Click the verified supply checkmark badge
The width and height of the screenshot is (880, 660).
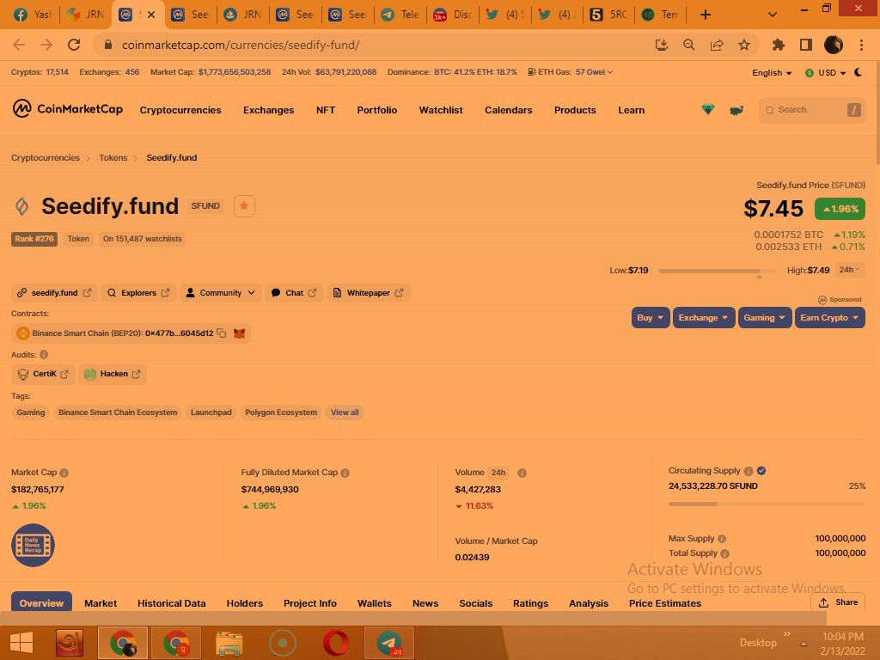pyautogui.click(x=761, y=471)
